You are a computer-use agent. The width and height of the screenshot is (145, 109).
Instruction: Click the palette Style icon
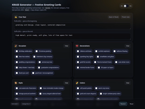click(x=16, y=83)
